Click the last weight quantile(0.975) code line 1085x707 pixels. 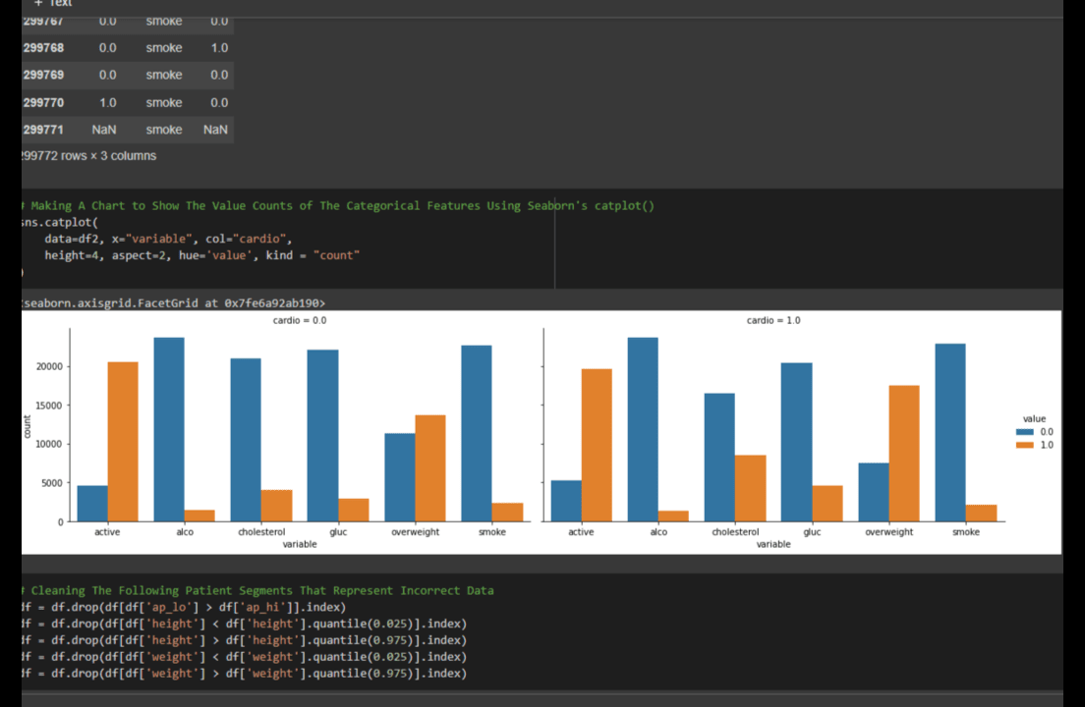point(246,674)
